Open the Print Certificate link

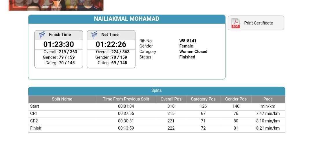point(258,23)
